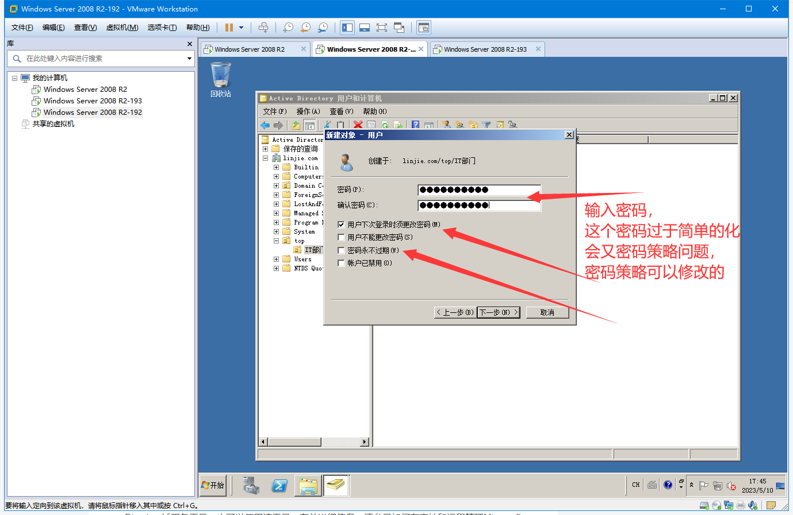Collapse the linjie.com domain node
Screen dimensions: 793x515
pos(265,158)
